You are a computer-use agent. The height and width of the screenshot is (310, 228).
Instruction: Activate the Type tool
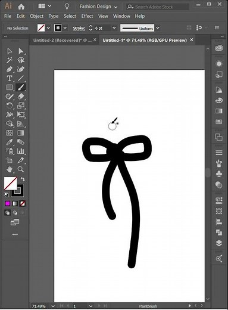pyautogui.click(x=10, y=78)
